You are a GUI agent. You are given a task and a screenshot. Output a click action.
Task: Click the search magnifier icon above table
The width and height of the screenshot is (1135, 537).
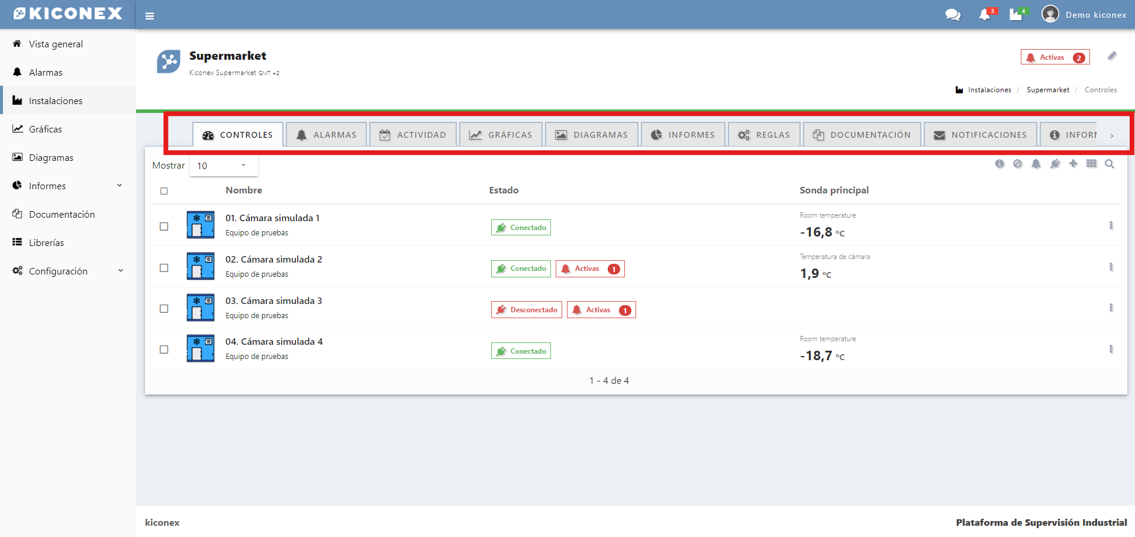point(1110,164)
